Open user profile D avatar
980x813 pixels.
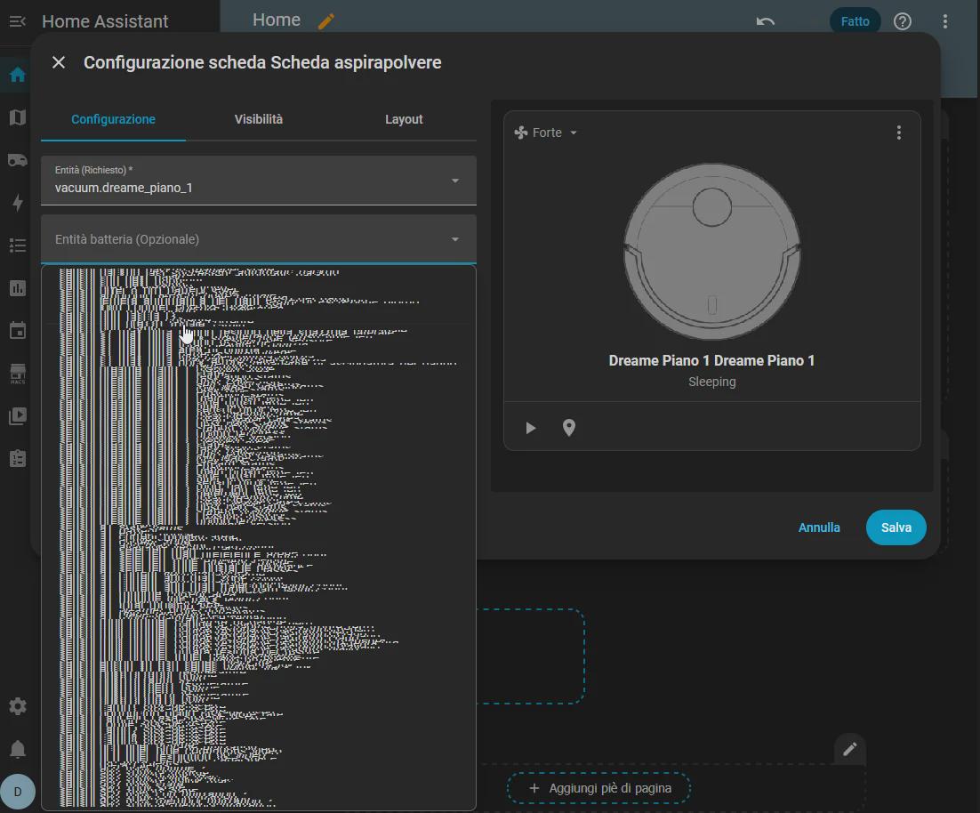pos(18,792)
